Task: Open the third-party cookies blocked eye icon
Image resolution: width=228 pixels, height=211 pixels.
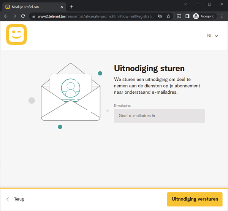Action: 160,16
